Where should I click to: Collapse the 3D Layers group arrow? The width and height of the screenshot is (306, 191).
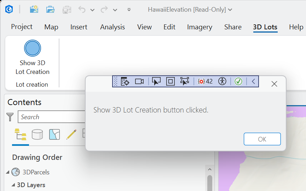13,185
